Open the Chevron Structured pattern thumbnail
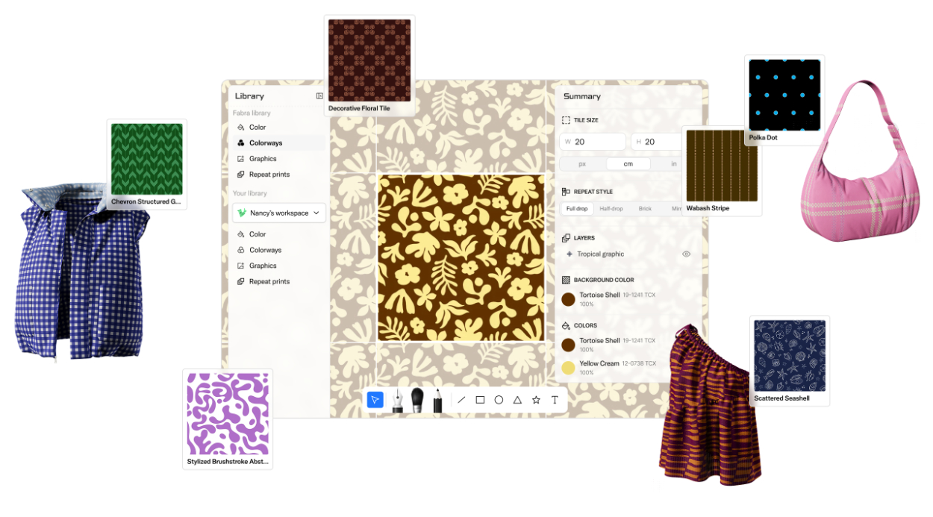Screen dimensions: 933x517 147,159
